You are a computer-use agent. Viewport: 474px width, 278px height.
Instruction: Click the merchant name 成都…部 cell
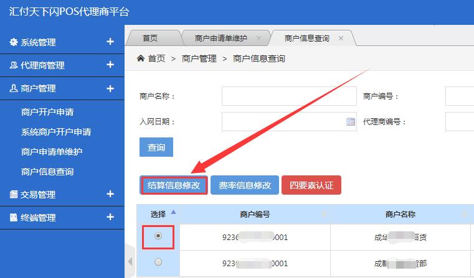[401, 264]
